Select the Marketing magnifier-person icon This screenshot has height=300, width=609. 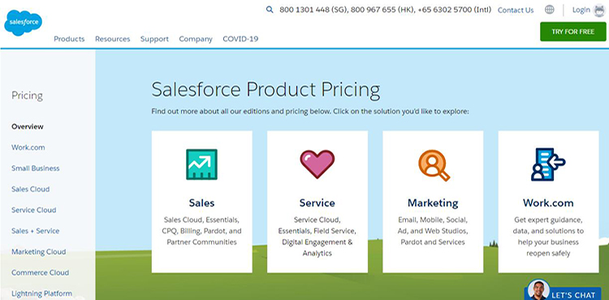(x=434, y=165)
